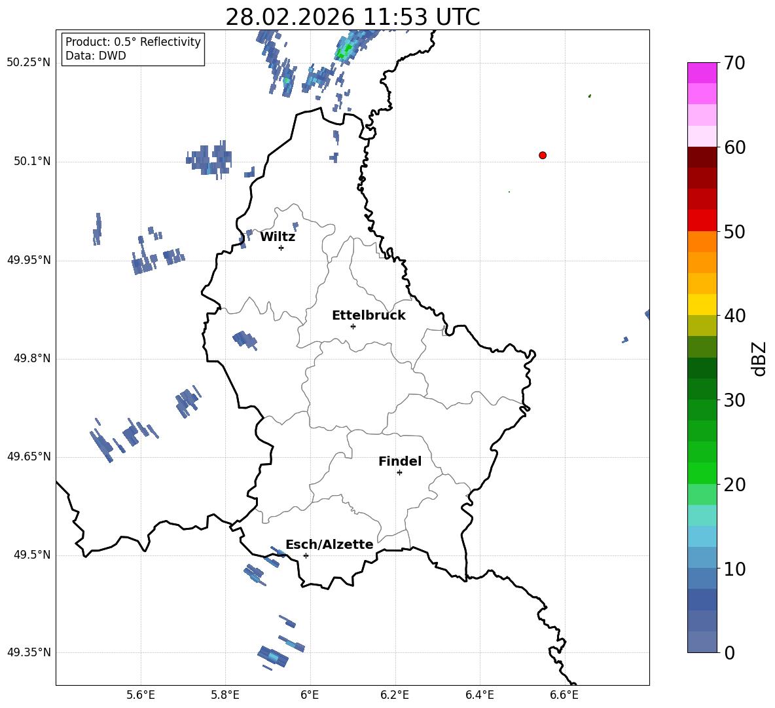Click the magenta color band near 70 dBZ
The height and width of the screenshot is (708, 775).
click(x=702, y=73)
